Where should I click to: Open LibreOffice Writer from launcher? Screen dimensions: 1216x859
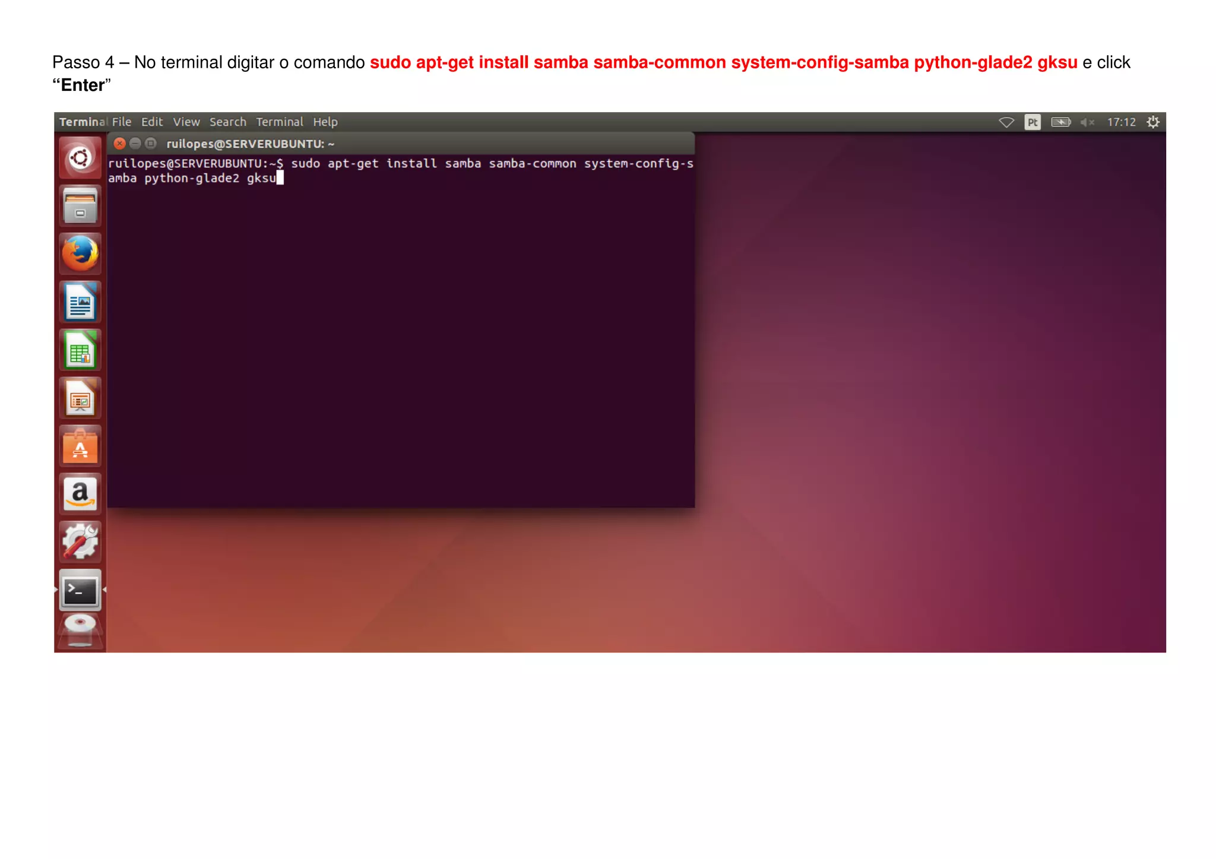tap(80, 302)
